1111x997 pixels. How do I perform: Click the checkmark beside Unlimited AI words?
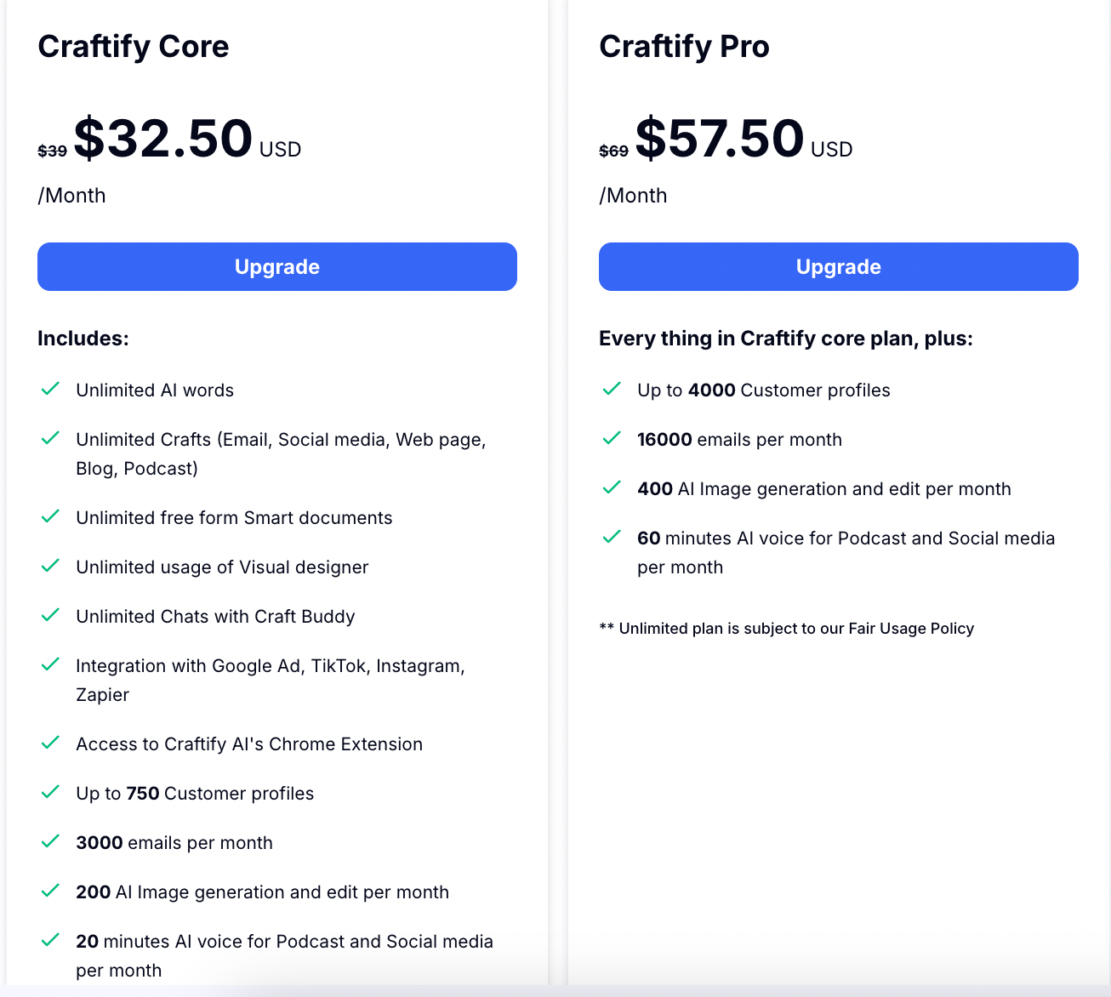tap(50, 389)
